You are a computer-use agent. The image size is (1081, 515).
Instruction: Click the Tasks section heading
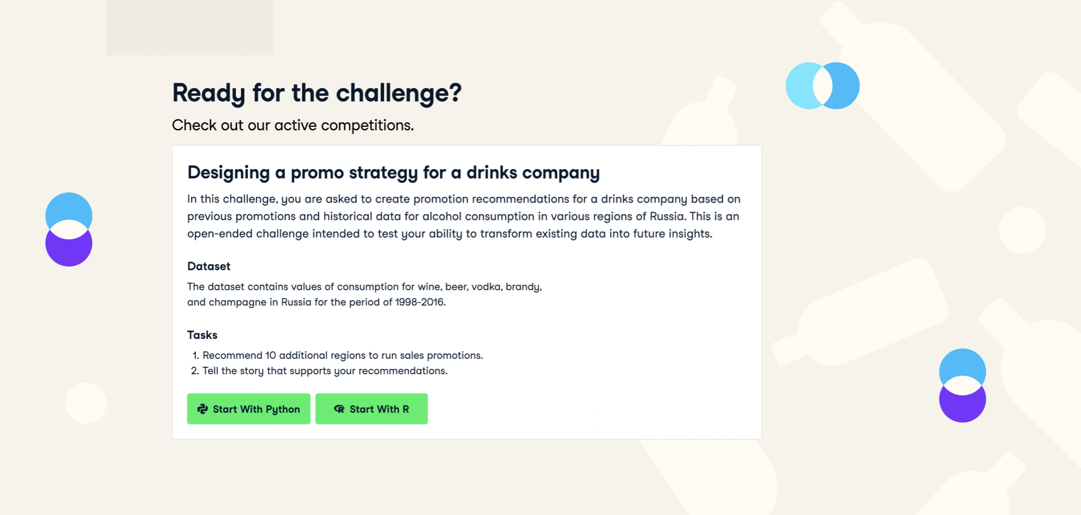pos(202,335)
